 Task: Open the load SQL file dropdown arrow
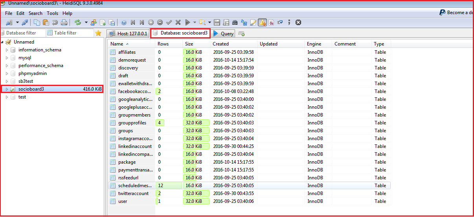210,22
